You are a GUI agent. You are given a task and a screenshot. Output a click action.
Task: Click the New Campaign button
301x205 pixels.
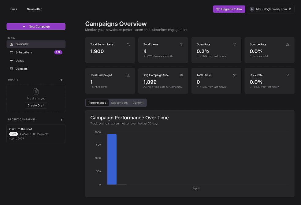click(36, 26)
